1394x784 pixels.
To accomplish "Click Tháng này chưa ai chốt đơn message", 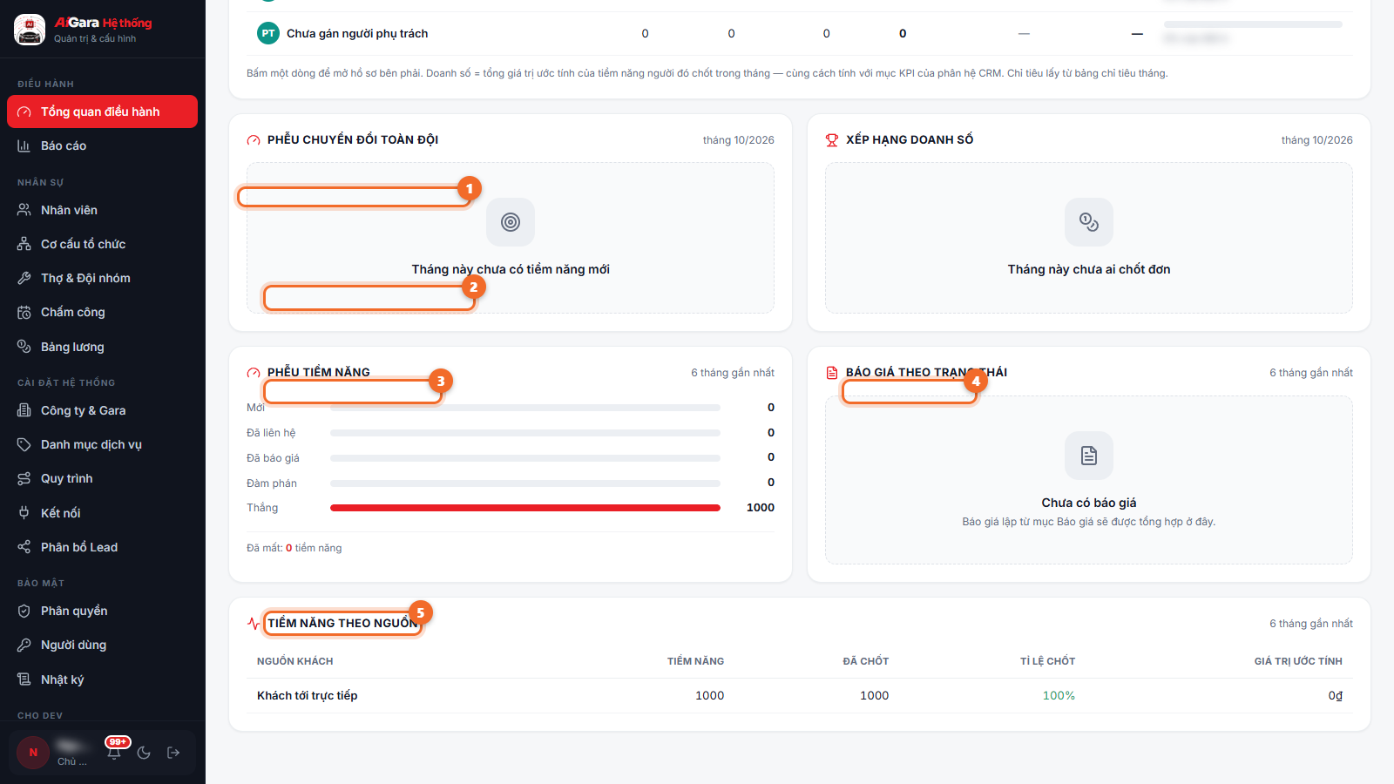I will (1089, 269).
